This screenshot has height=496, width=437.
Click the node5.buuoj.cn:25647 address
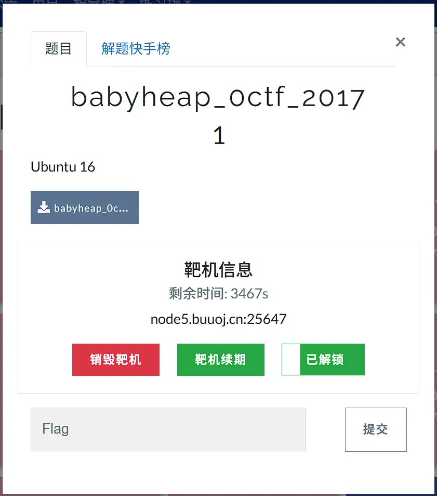coord(218,319)
